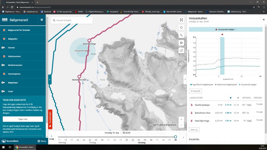The width and height of the screenshot is (267, 150).
Task: Open Windows Start menu
Action: [3, 147]
